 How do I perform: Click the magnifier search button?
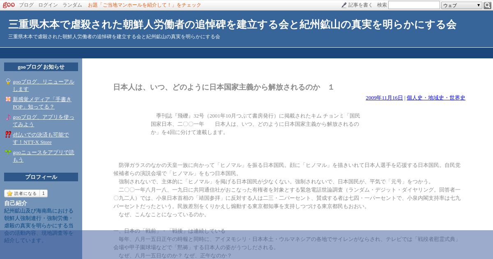click(487, 5)
